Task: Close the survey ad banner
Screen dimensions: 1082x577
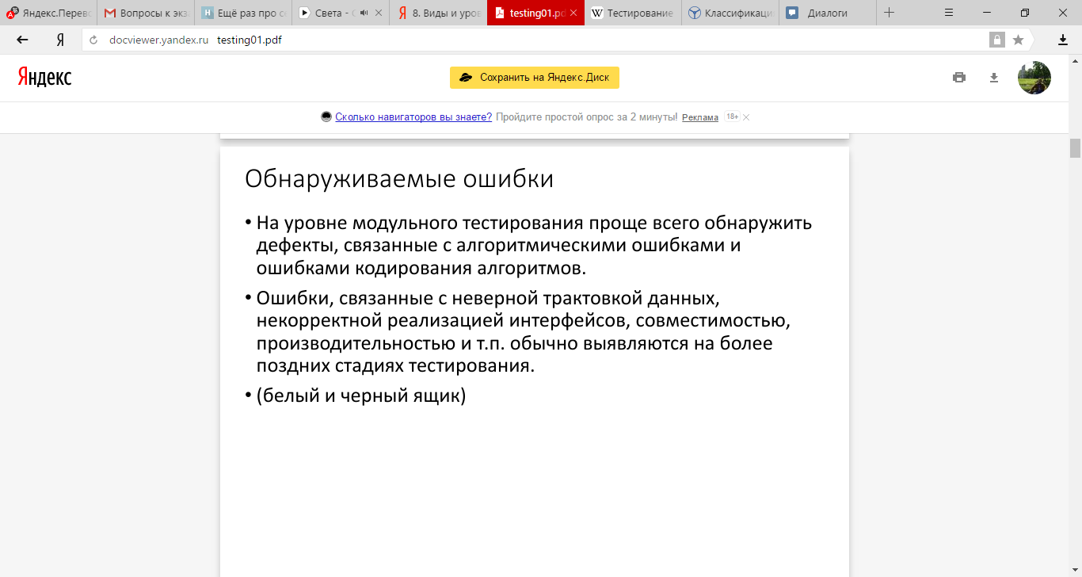Action: point(746,117)
